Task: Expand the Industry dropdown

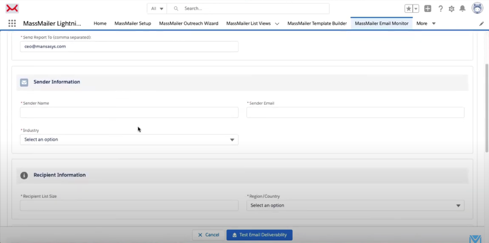Action: (129, 140)
